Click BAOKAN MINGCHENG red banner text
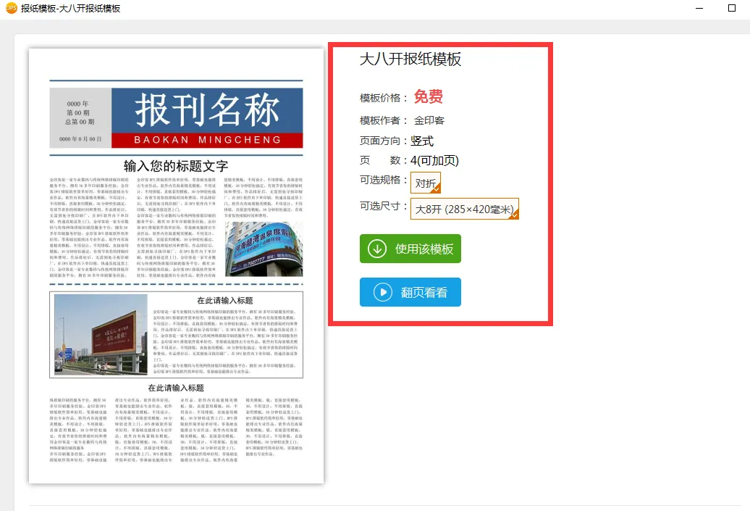750x511 pixels. coord(207,140)
